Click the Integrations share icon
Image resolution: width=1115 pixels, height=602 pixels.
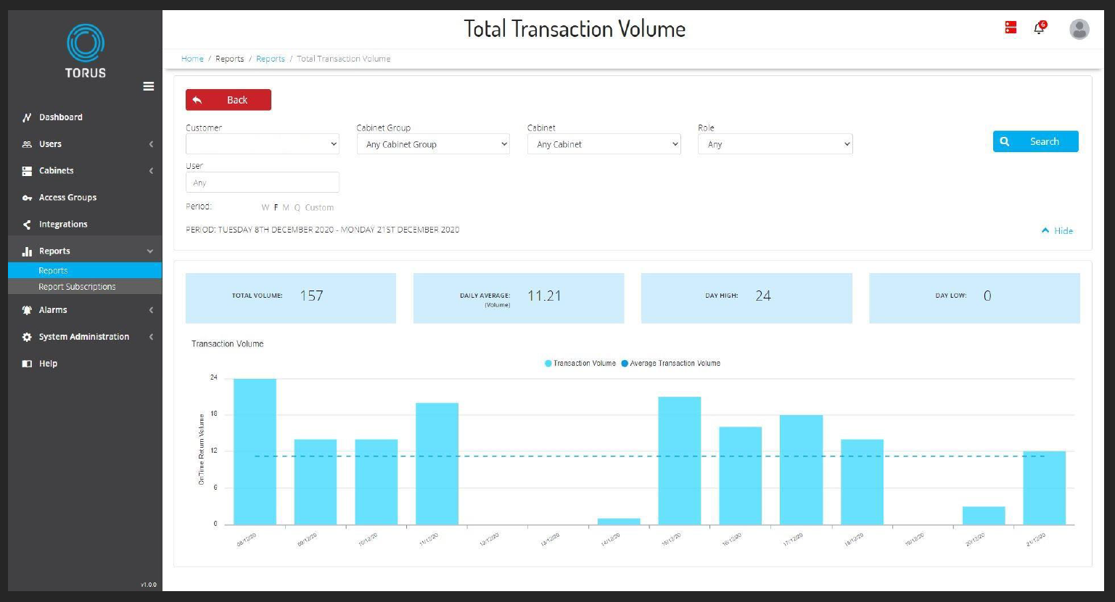point(27,225)
